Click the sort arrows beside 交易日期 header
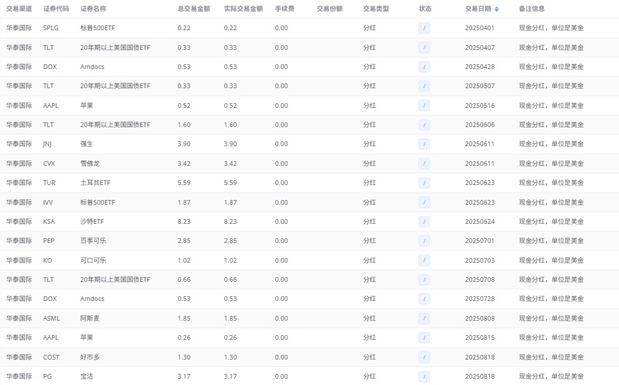This screenshot has height=385, width=619. [497, 9]
